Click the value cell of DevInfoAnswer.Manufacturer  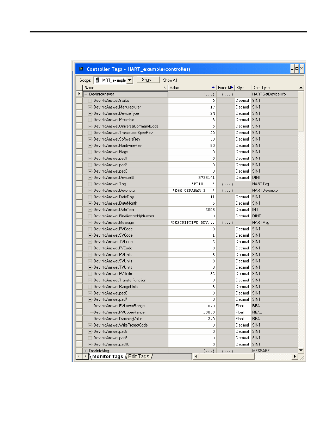click(x=192, y=107)
